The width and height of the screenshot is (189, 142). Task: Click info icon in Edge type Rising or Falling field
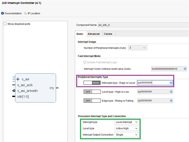click(171, 100)
